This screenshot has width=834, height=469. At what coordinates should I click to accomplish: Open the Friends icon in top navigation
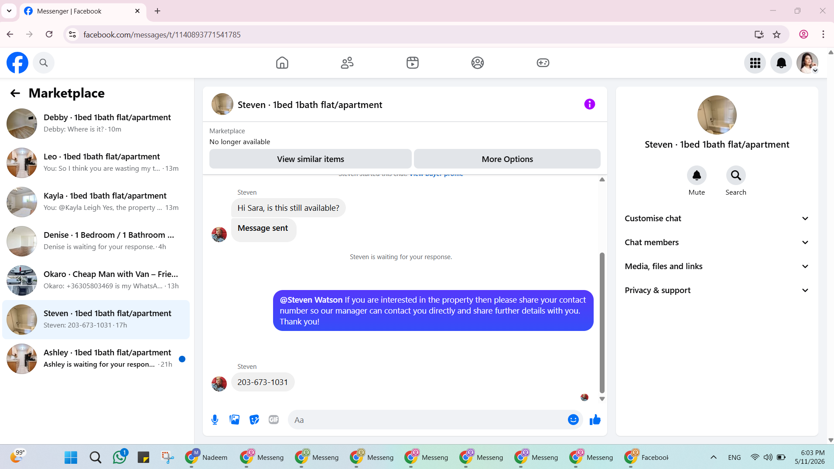(x=347, y=63)
